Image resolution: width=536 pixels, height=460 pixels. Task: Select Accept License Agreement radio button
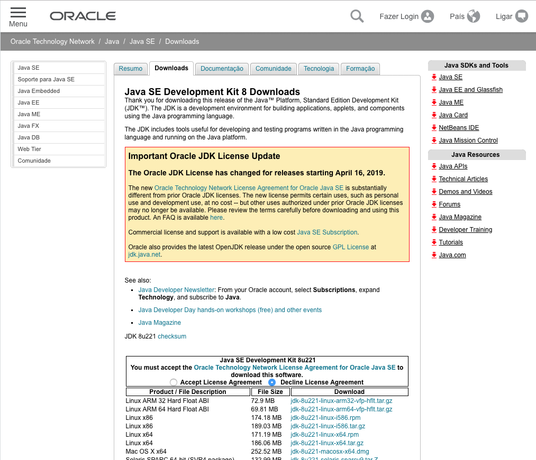pyautogui.click(x=174, y=382)
